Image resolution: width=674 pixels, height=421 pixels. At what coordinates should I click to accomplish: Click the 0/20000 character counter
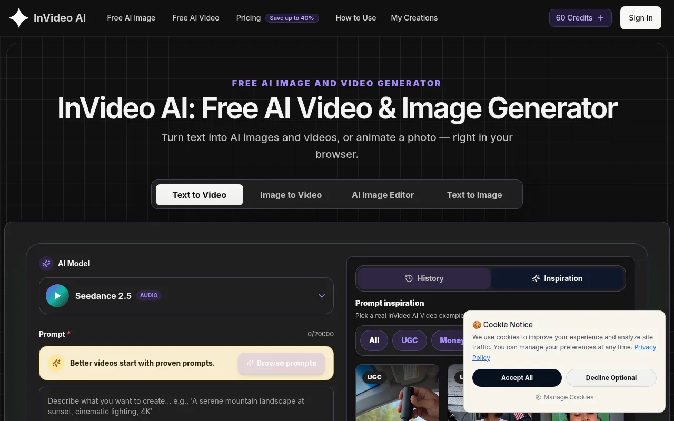321,334
